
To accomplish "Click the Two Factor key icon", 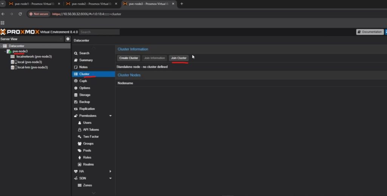I will tap(79, 137).
